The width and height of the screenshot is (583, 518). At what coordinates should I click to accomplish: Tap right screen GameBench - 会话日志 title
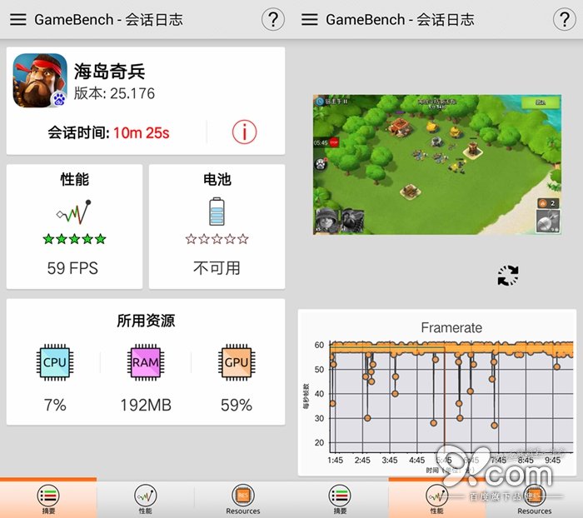(x=400, y=19)
